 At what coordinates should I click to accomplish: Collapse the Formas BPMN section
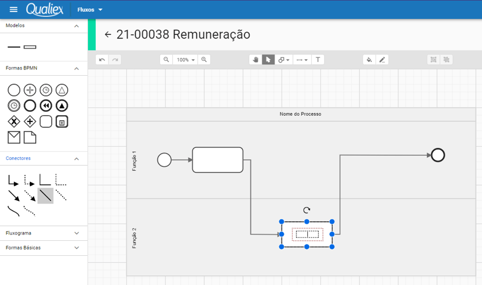(76, 69)
